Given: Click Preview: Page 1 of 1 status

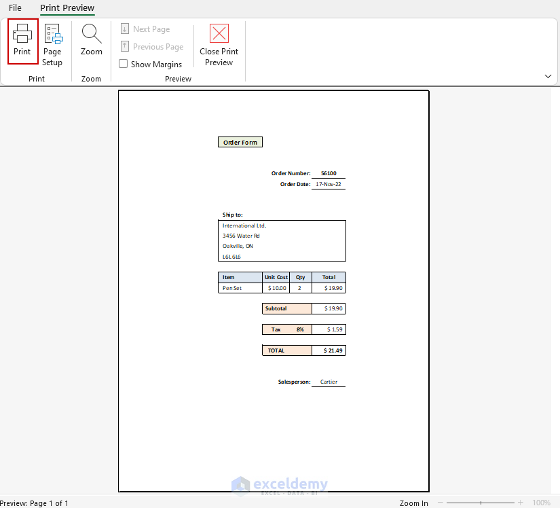Looking at the screenshot, I should 34,503.
